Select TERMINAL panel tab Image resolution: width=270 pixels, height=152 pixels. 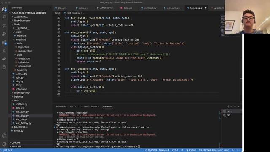(108, 106)
